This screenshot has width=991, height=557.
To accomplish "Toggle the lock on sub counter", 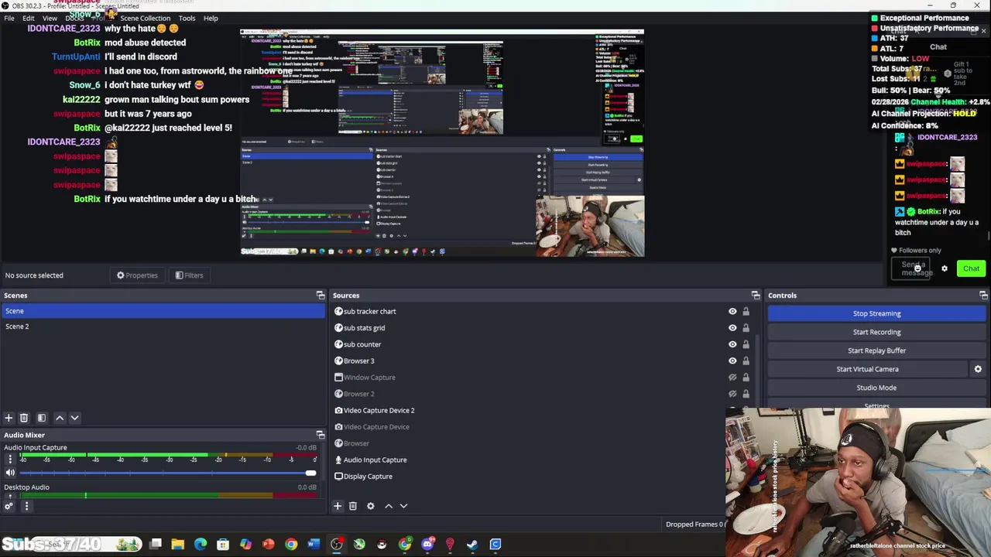I will [746, 344].
